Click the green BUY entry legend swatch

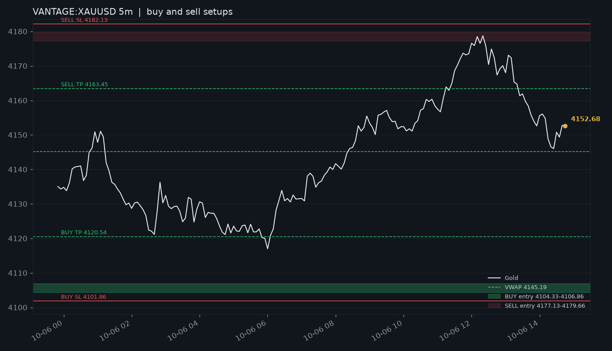tap(494, 296)
